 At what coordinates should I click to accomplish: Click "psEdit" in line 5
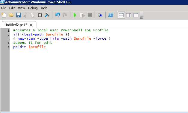tap(20, 47)
